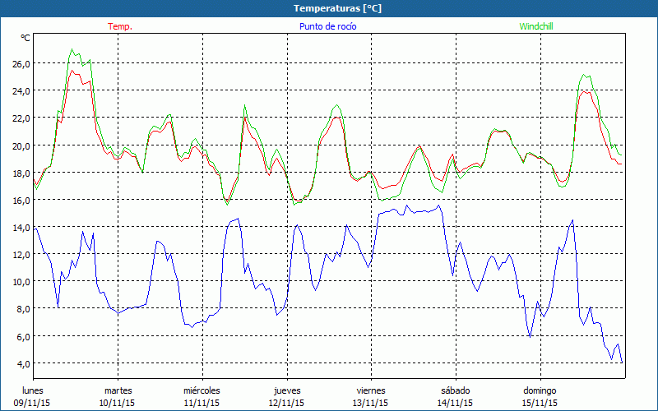Image resolution: width=658 pixels, height=411 pixels.
Task: Click the 15/11/15 date label
Action: click(540, 403)
